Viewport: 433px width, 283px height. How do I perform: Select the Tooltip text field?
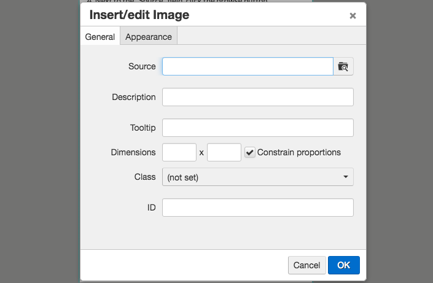[257, 128]
